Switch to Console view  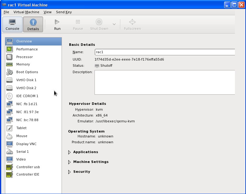point(12,25)
